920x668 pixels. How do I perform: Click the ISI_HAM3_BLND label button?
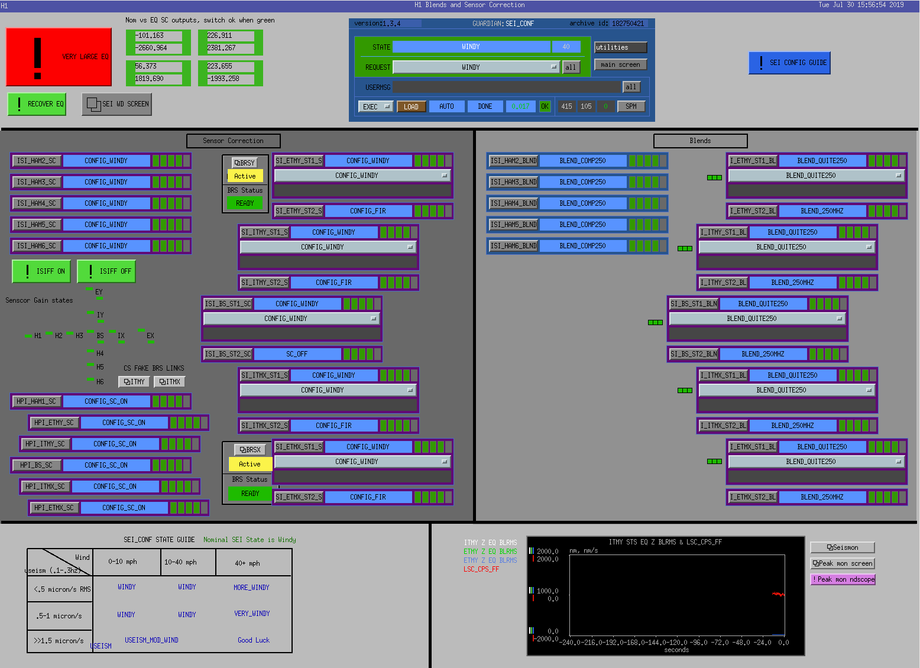tap(514, 182)
